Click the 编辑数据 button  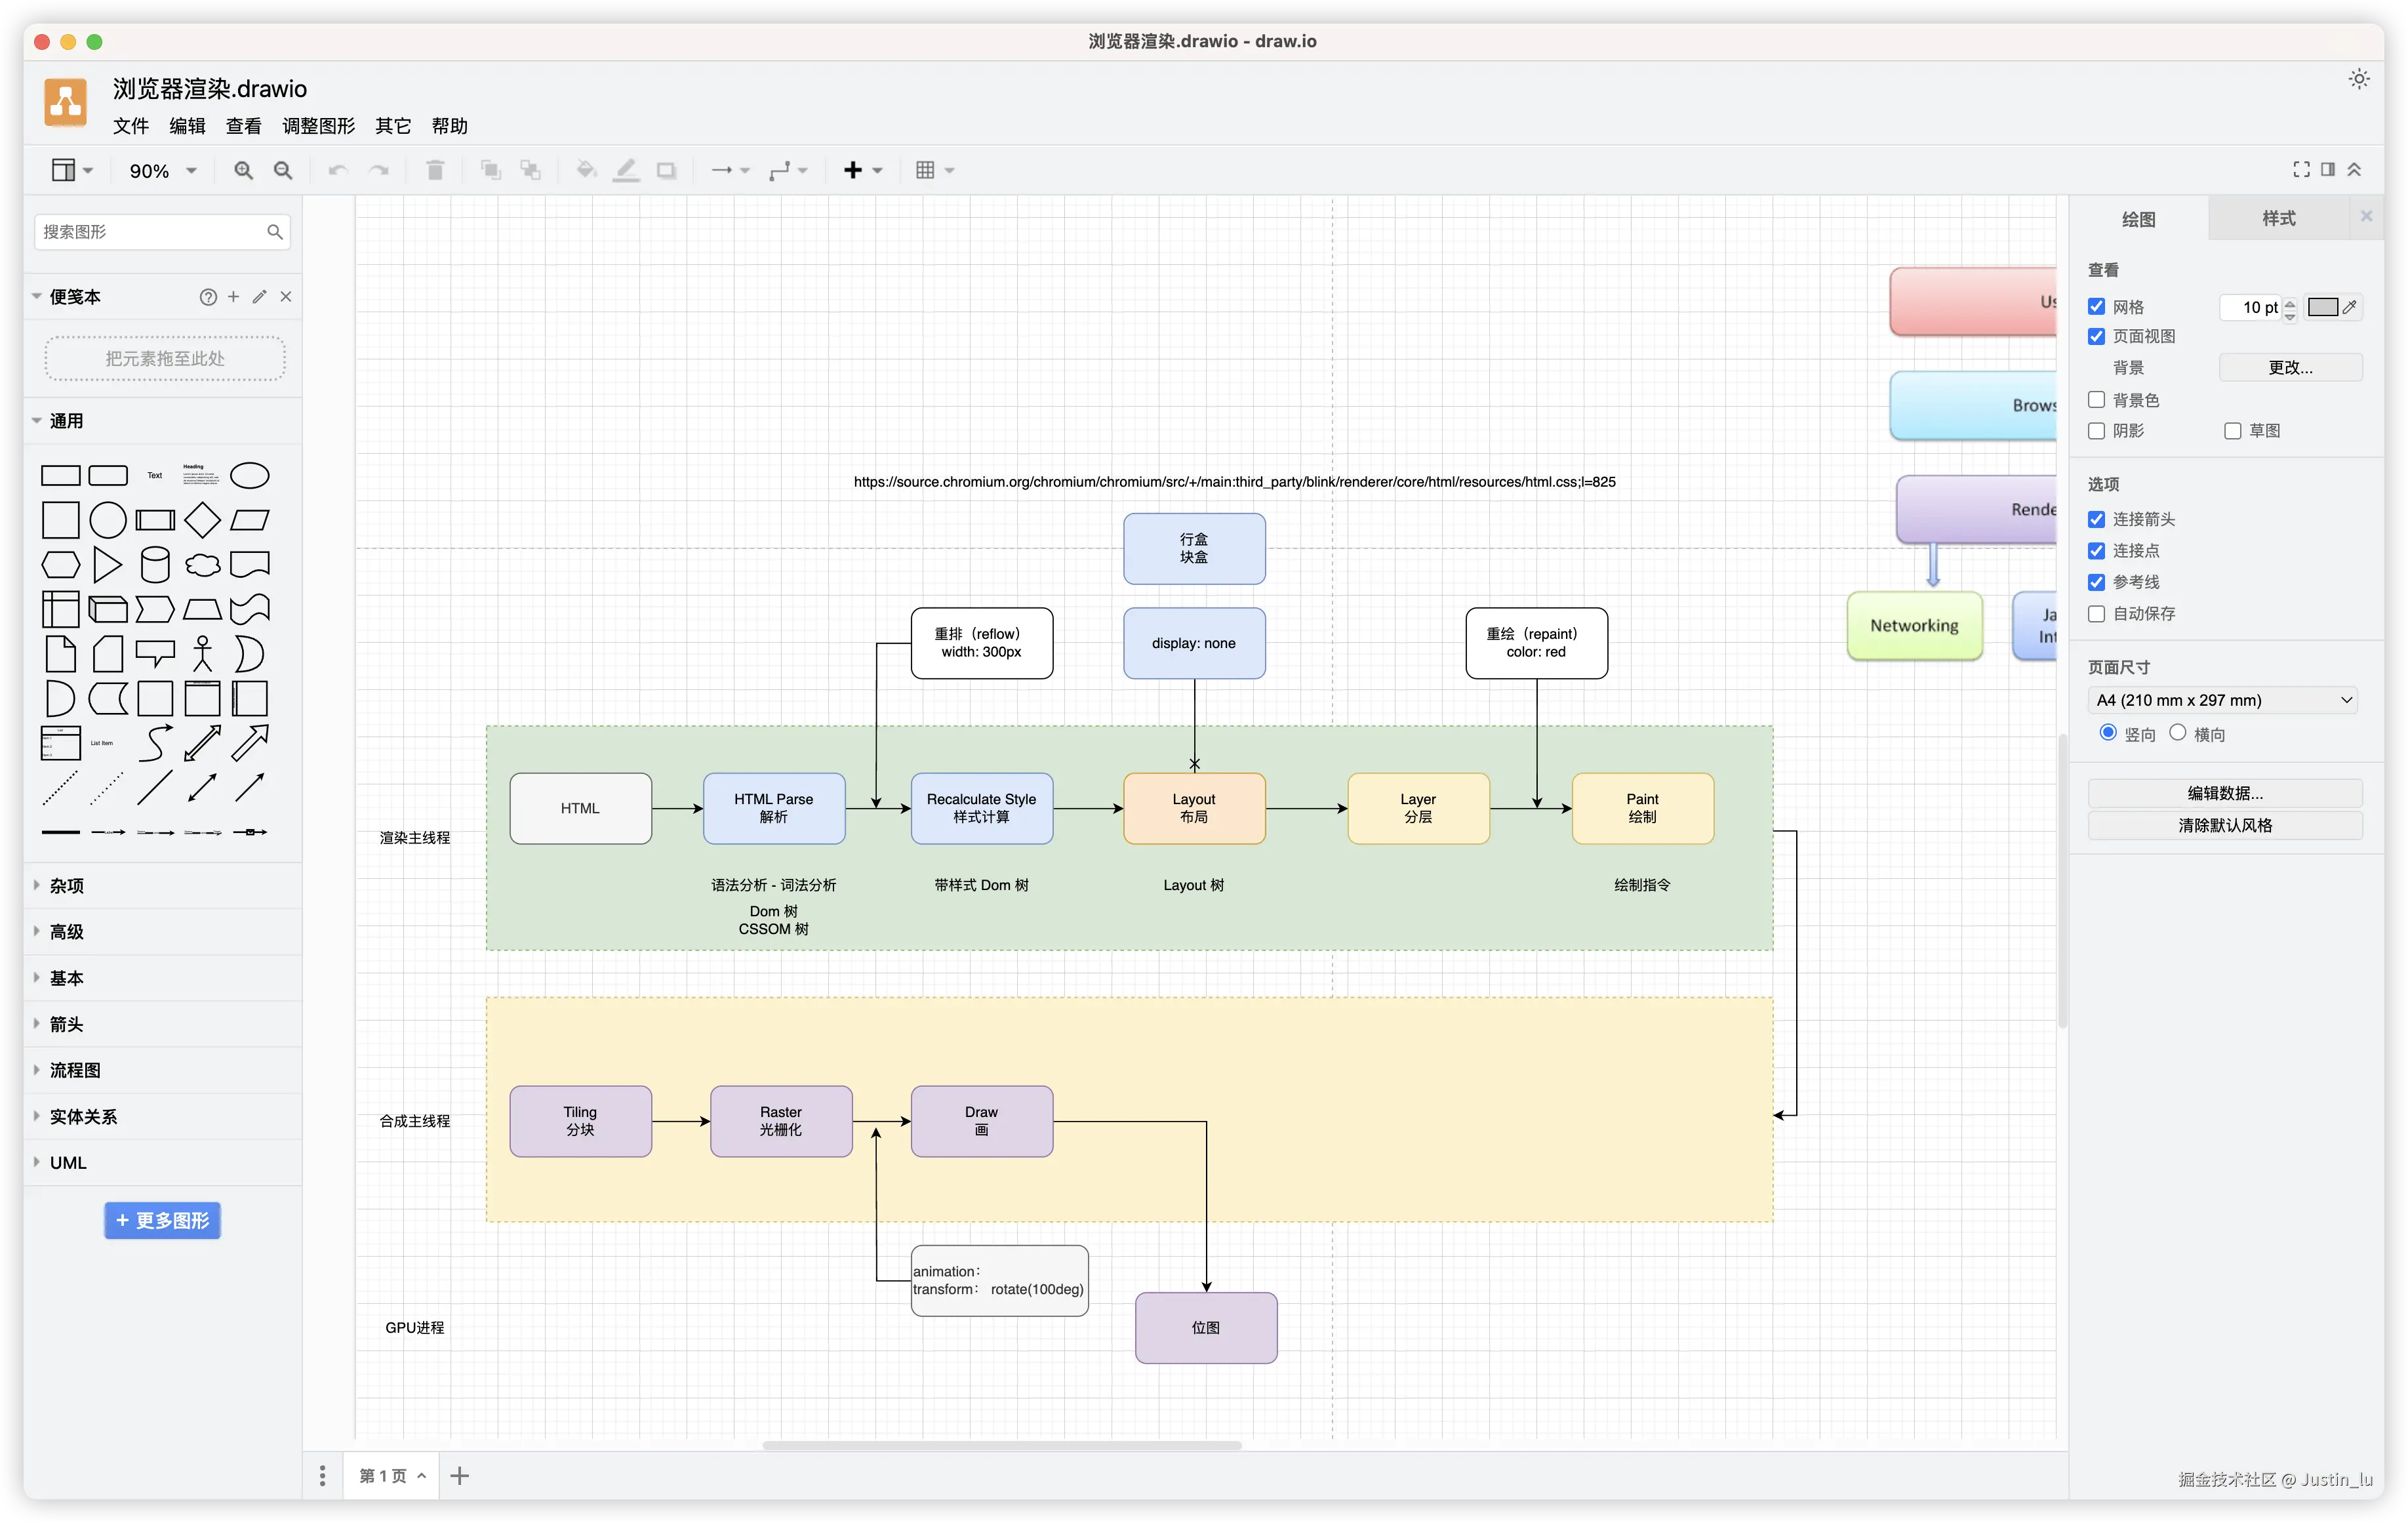2224,793
